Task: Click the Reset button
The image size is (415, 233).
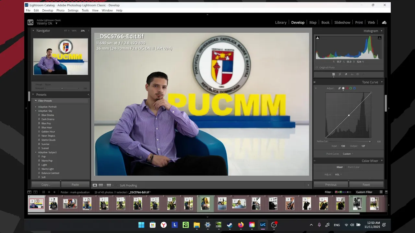Action: (x=366, y=185)
